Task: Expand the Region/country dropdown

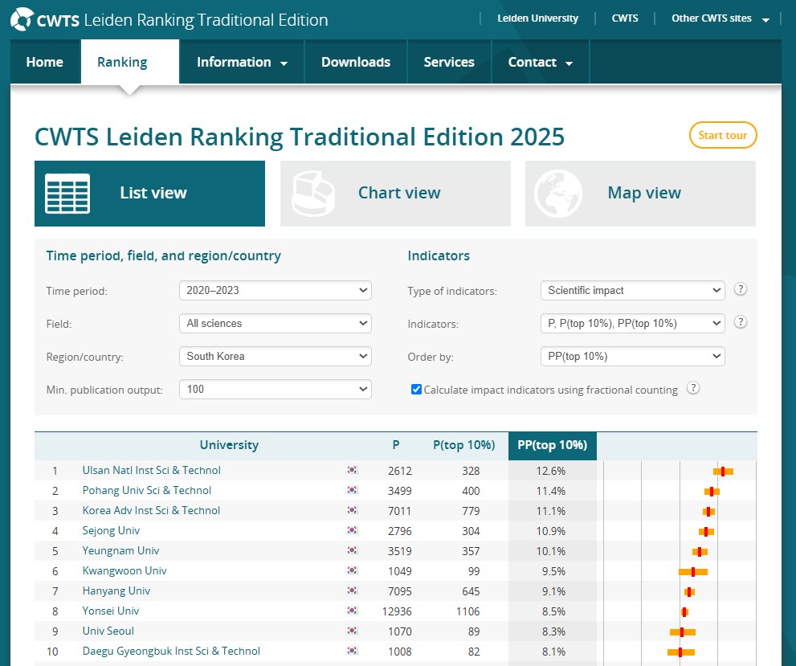Action: pyautogui.click(x=275, y=356)
